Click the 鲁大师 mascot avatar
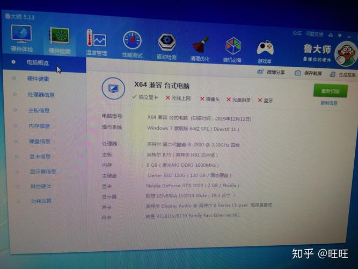This screenshot has height=269, width=358. (x=346, y=54)
